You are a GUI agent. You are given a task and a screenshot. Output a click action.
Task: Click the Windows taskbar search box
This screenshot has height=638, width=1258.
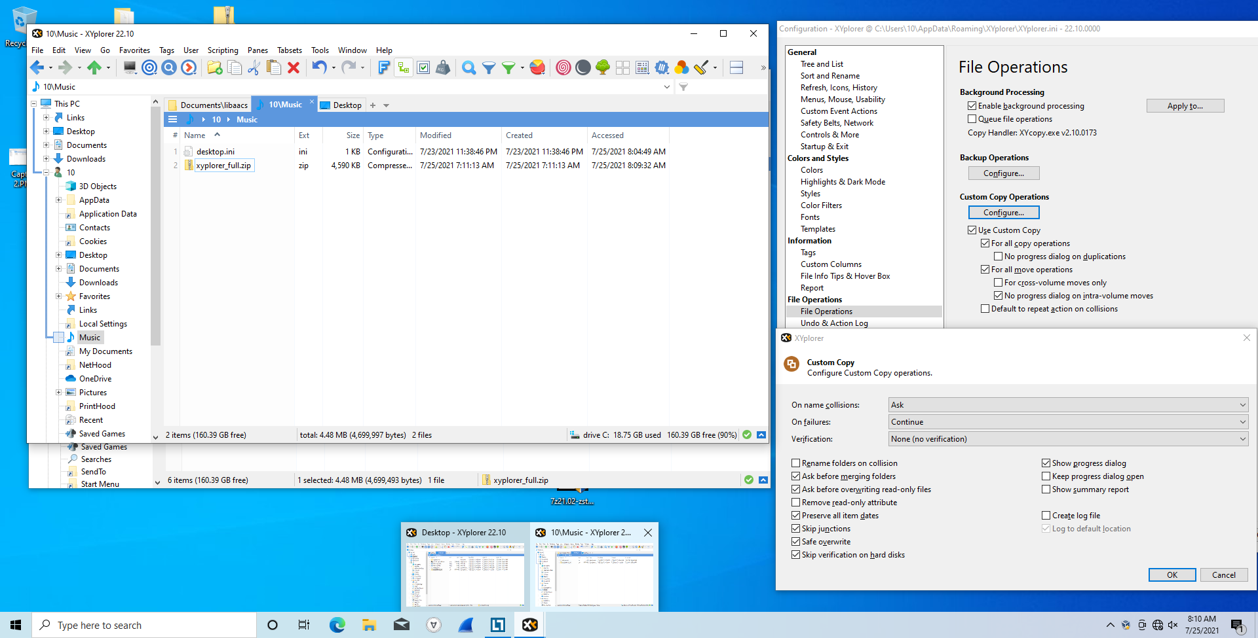pyautogui.click(x=144, y=625)
